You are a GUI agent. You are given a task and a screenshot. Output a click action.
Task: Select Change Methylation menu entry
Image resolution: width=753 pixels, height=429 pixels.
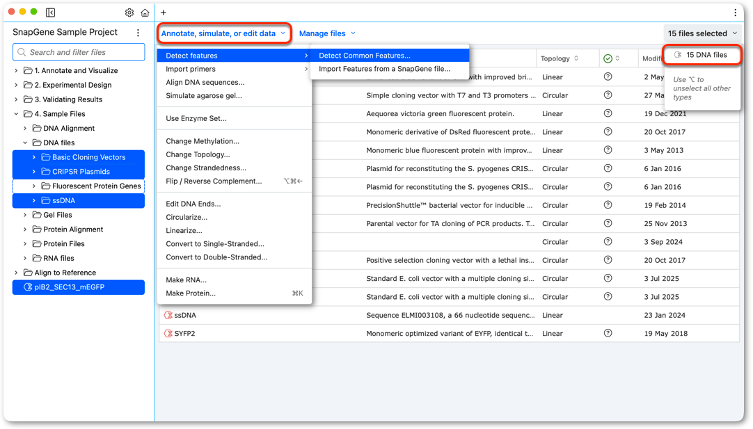coord(235,141)
